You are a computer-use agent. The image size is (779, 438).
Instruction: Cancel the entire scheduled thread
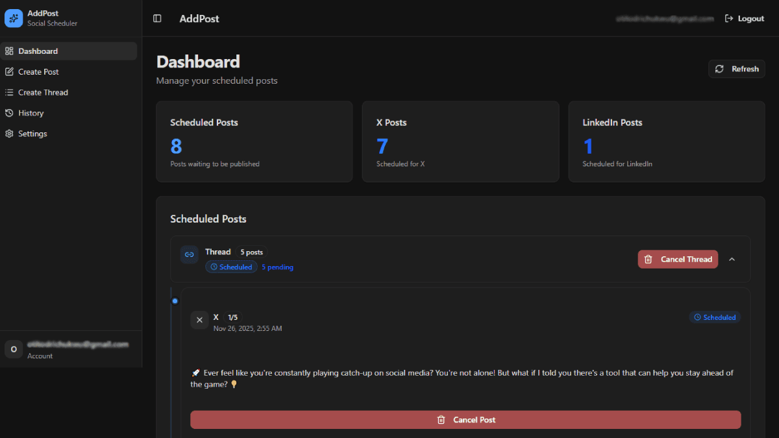pos(678,259)
